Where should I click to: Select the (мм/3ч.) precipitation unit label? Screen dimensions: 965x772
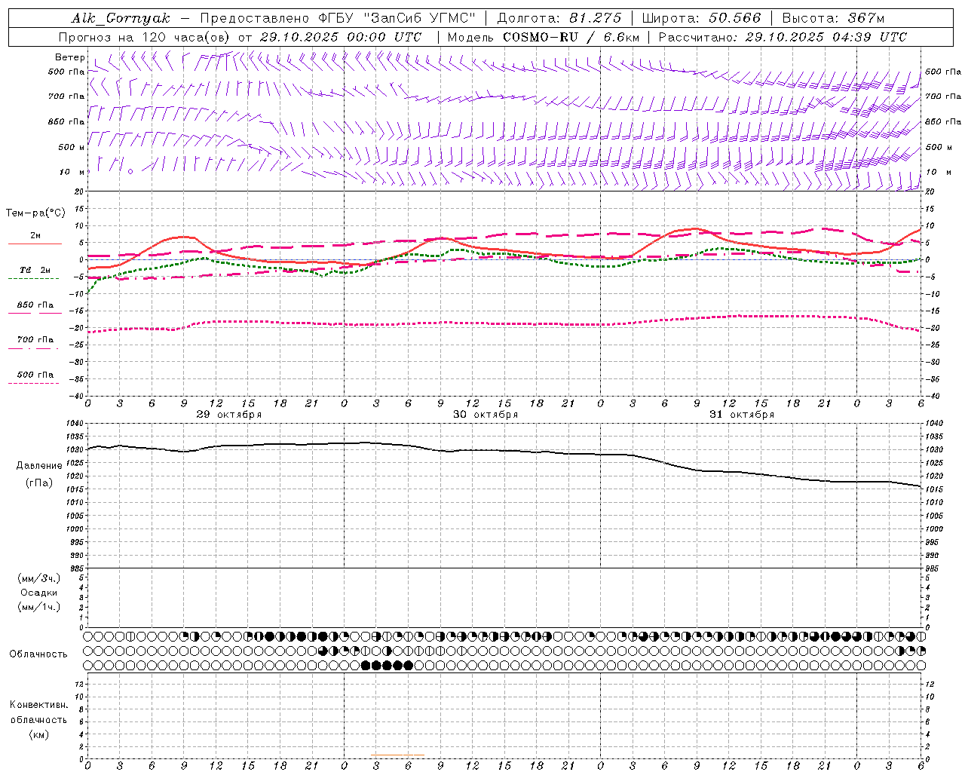pos(39,578)
